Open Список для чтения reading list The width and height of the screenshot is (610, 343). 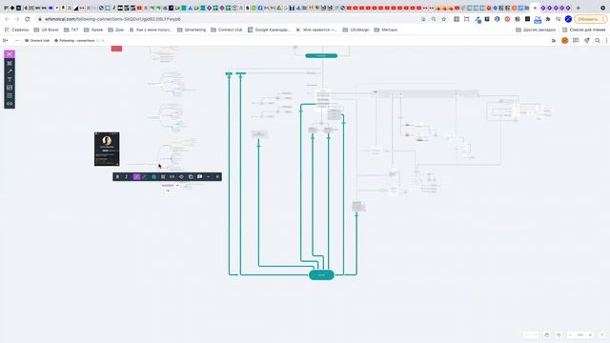[x=583, y=30]
